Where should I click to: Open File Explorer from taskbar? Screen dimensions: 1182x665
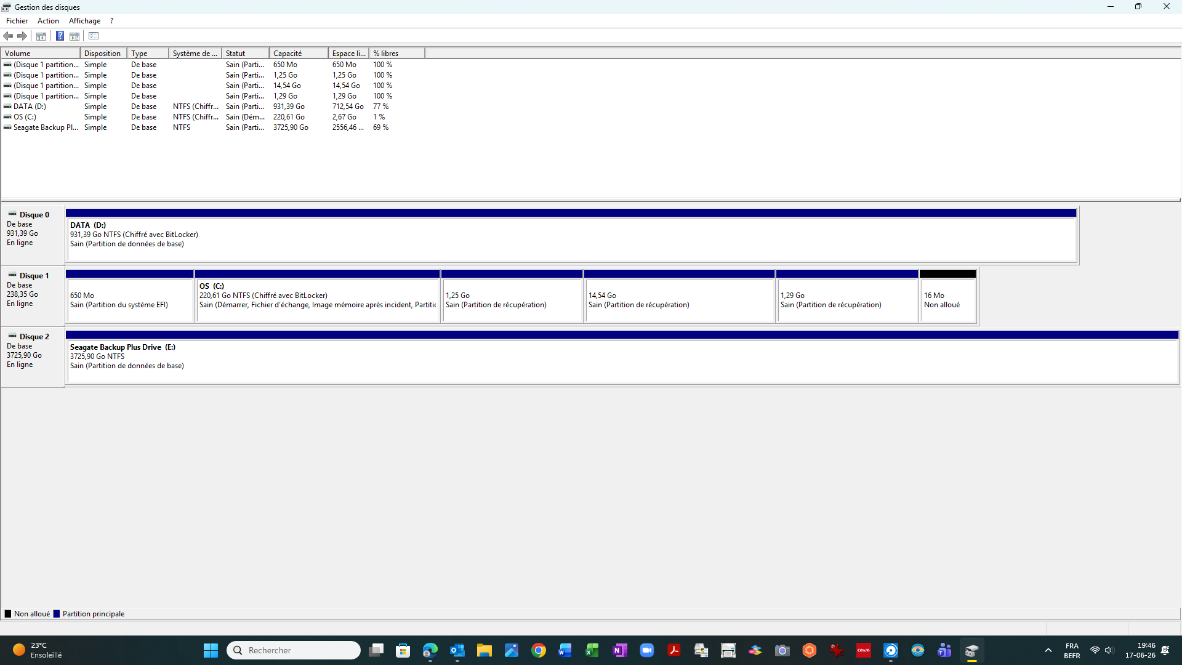click(484, 650)
